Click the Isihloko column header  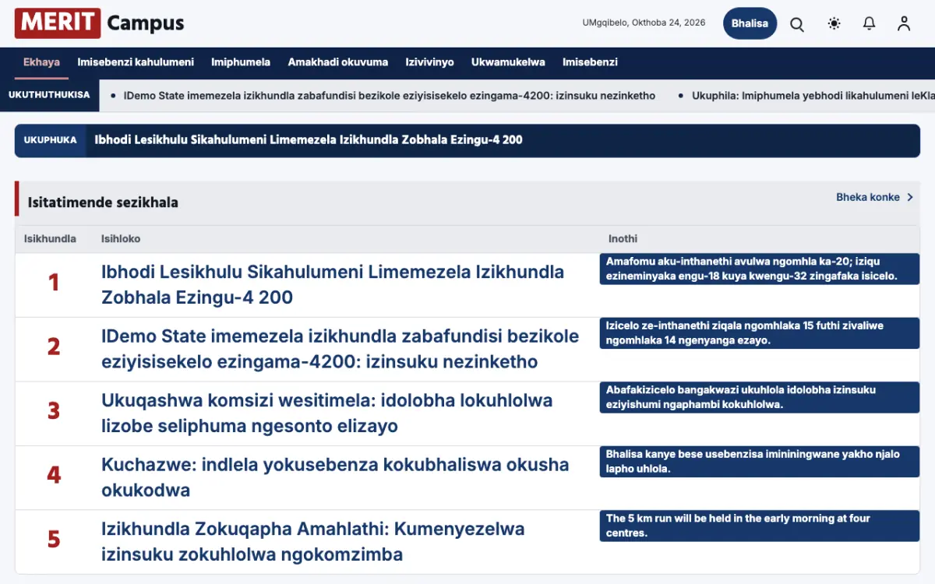click(121, 238)
